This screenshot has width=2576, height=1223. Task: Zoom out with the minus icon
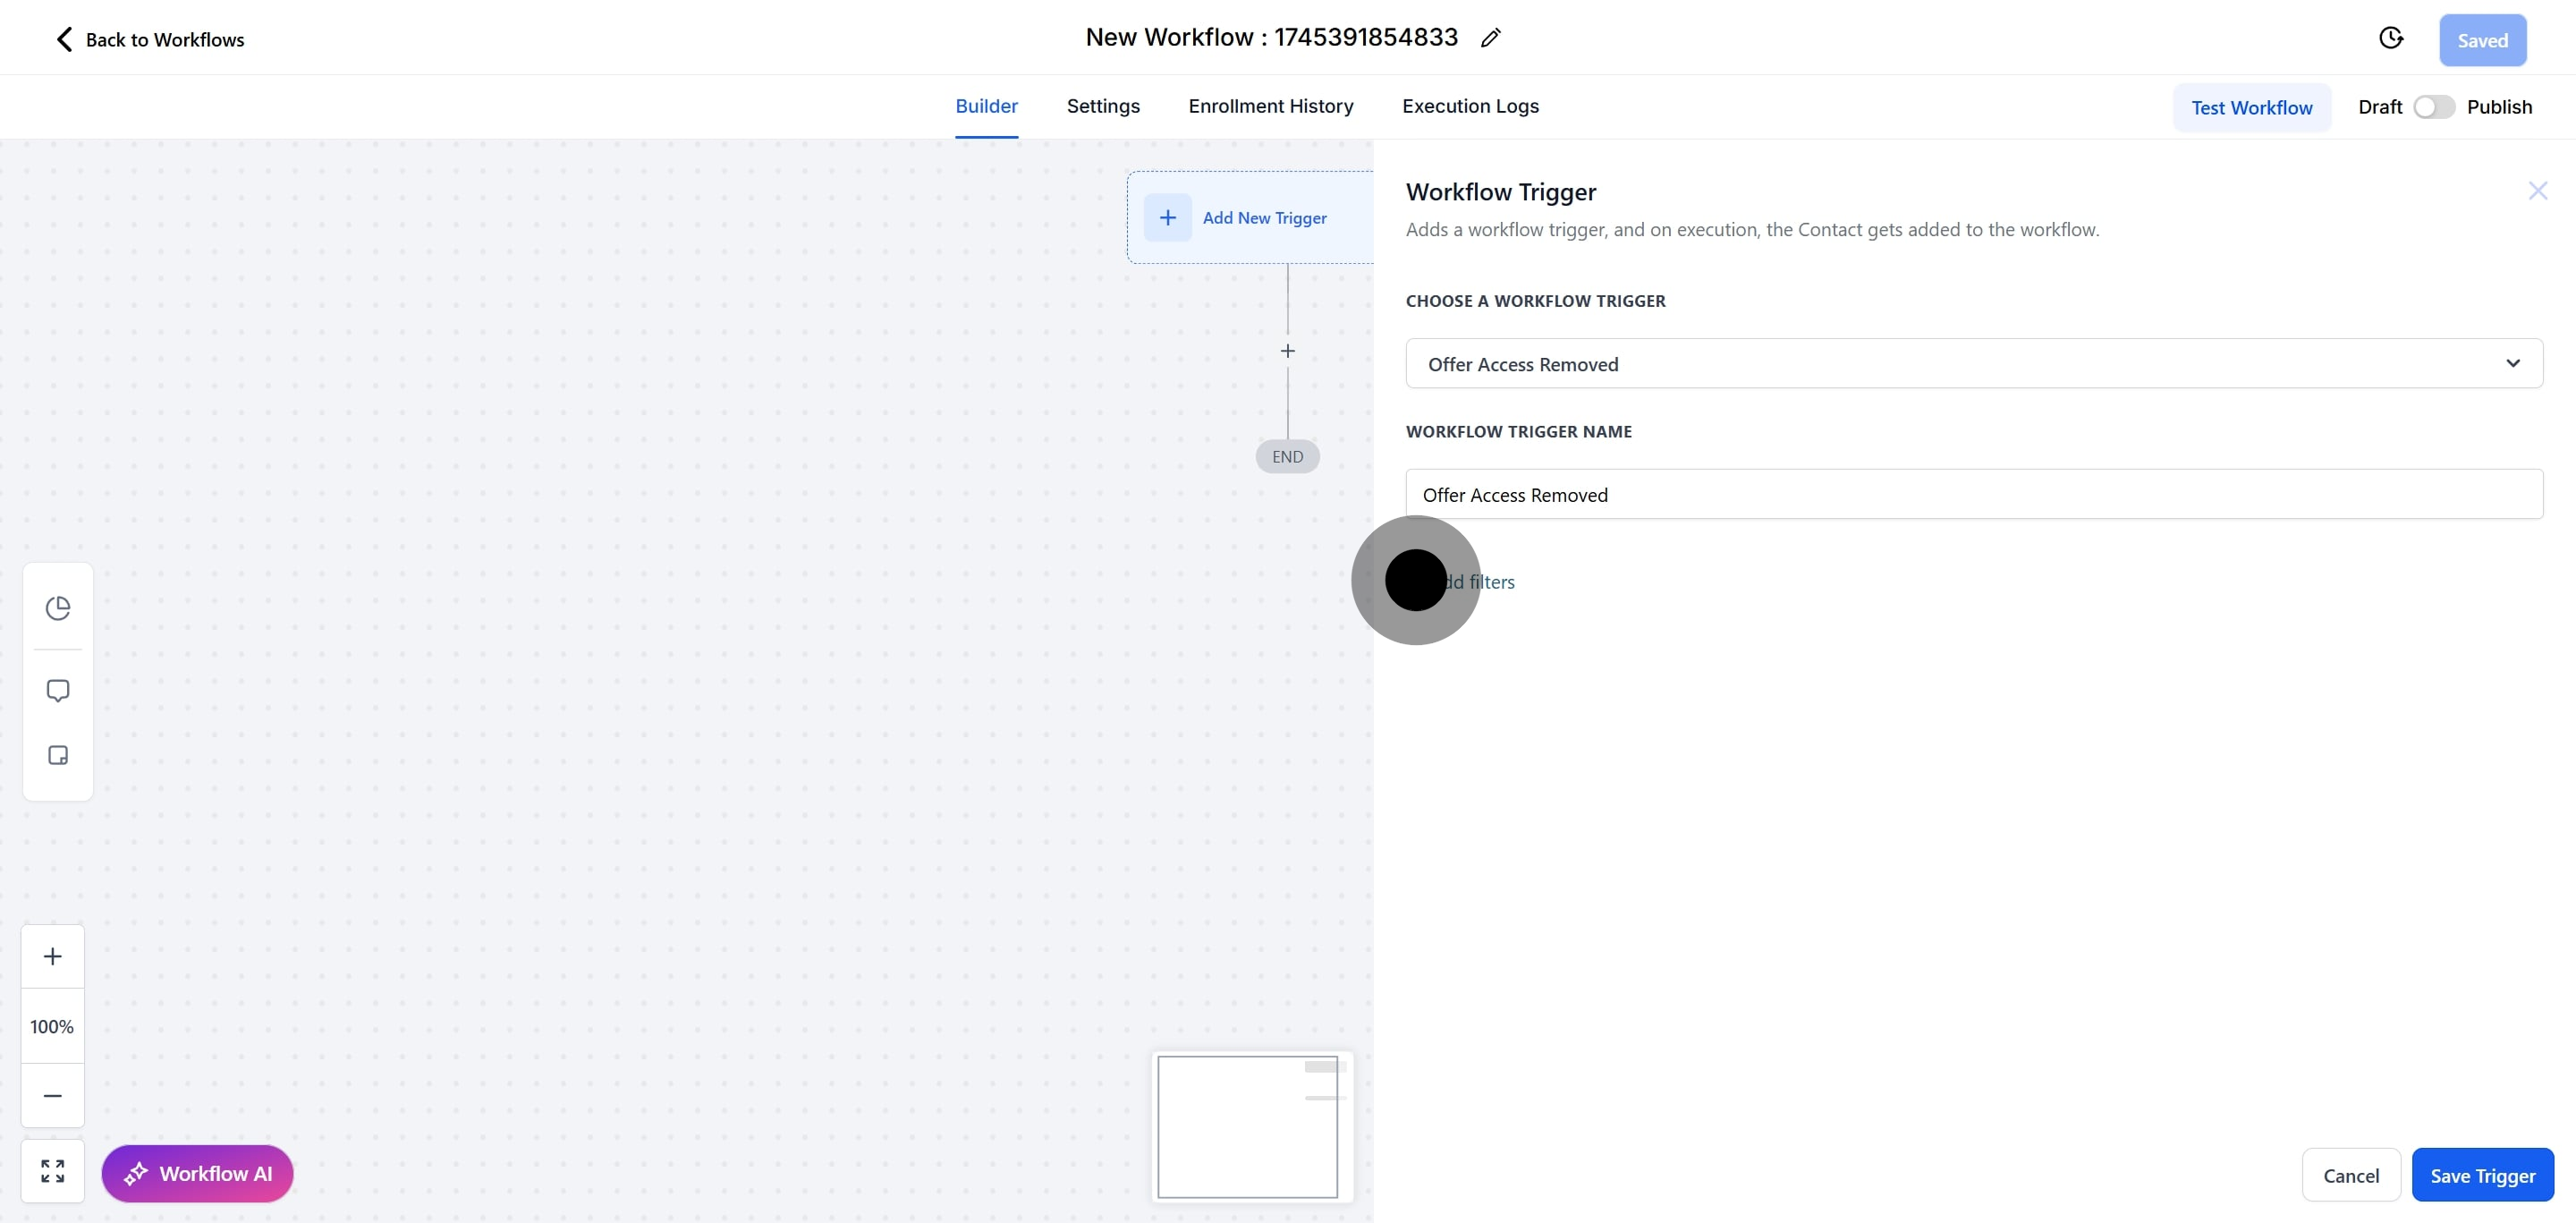pos(53,1095)
